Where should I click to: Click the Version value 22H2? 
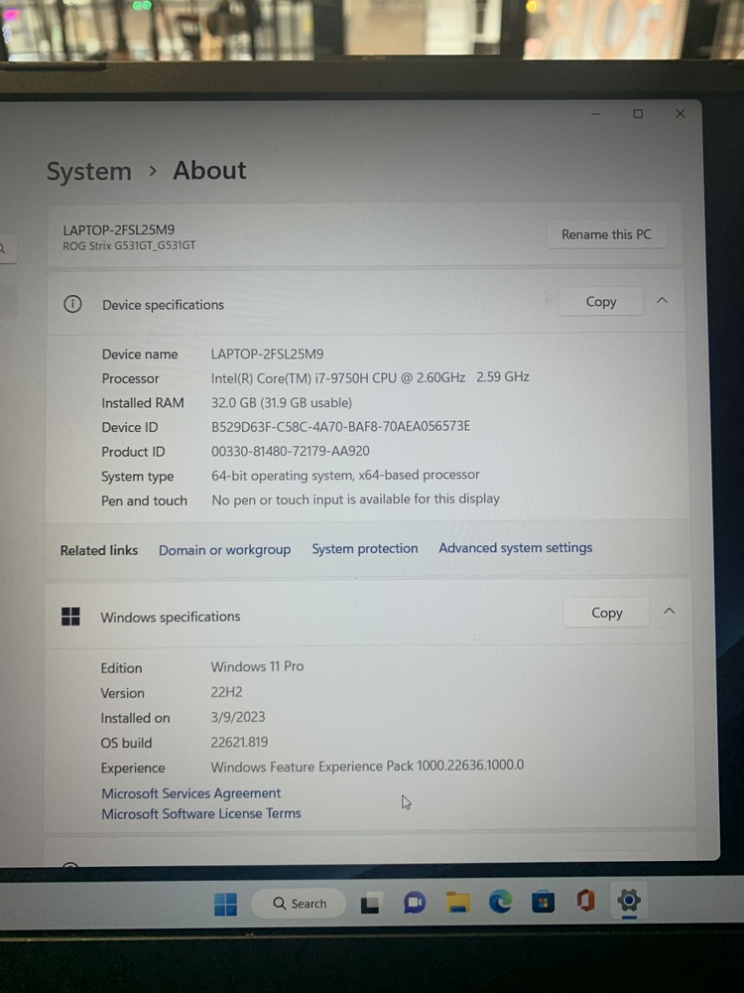226,692
